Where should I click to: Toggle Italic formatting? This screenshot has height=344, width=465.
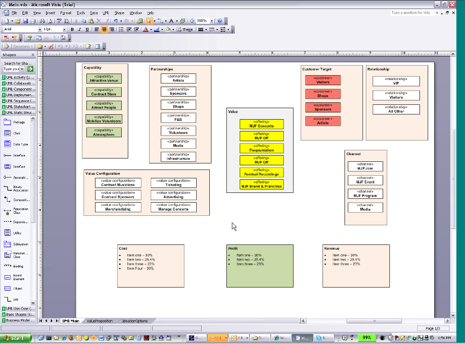(79, 29)
